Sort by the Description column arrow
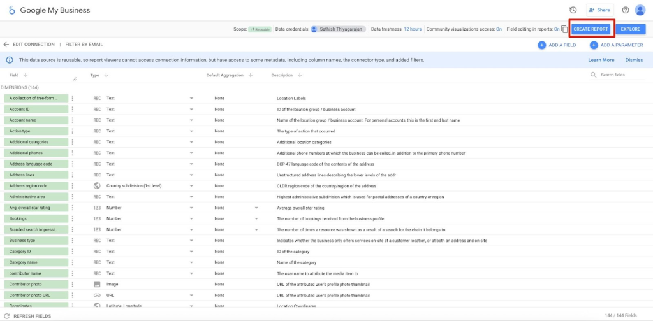Image resolution: width=653 pixels, height=321 pixels. [300, 75]
